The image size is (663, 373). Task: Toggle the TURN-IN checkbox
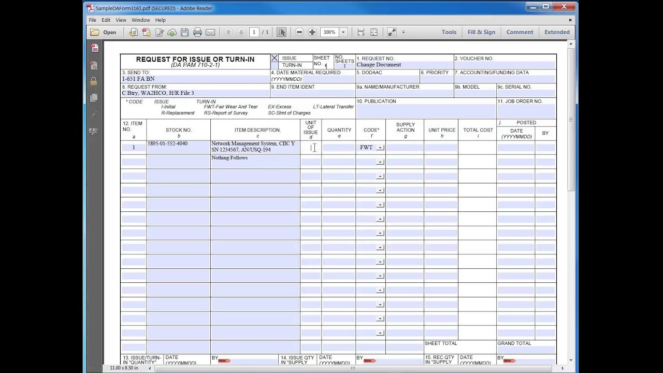click(x=275, y=65)
